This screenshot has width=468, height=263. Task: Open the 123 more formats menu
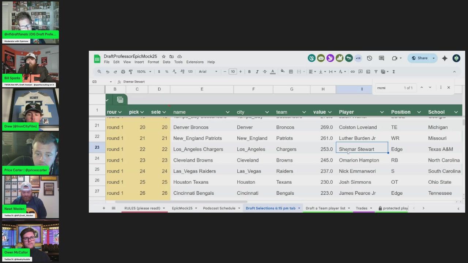[x=190, y=72]
